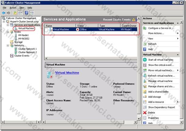Collapse the Services and Applications actions section
This screenshot has width=186, height=131.
pos(178,23)
